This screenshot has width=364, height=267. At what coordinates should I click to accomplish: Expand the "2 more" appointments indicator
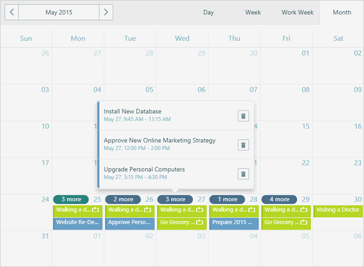(123, 199)
